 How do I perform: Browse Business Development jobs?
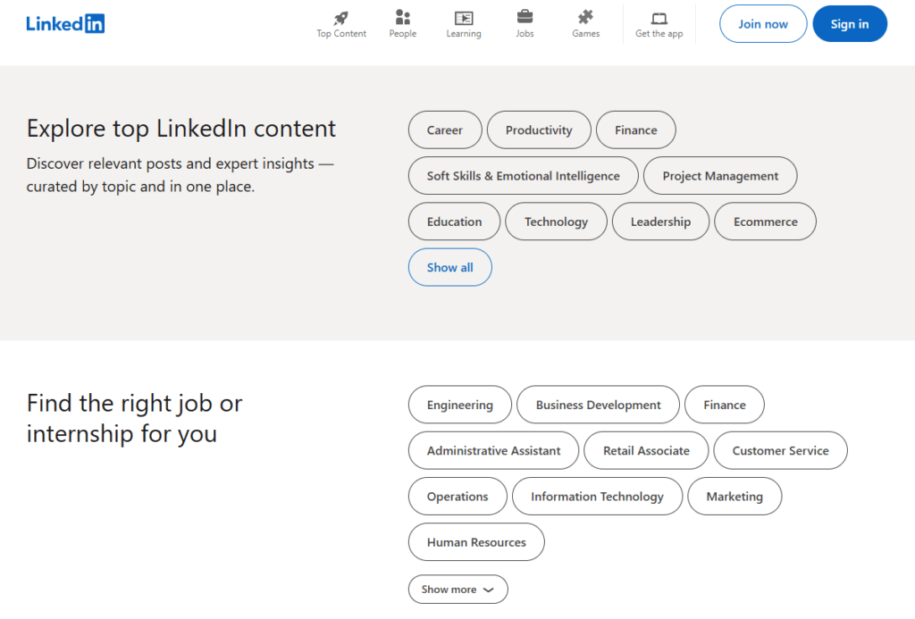point(598,405)
